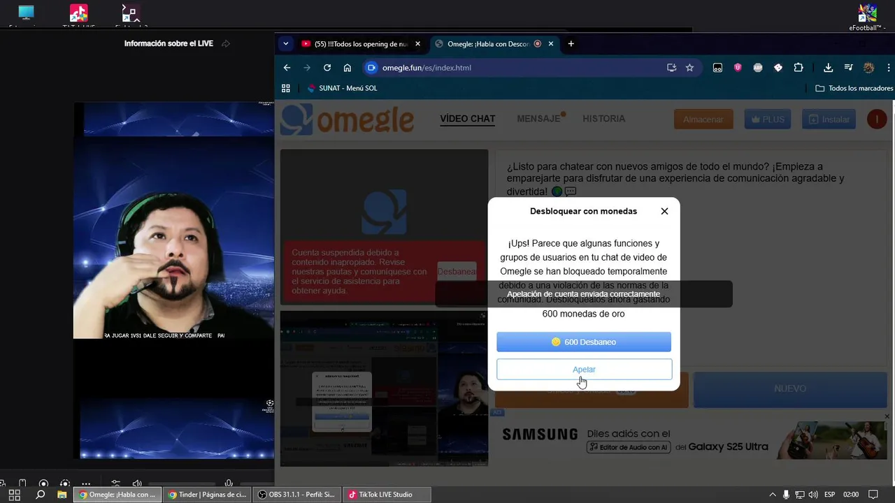Click the record icon in TikTok LIVE toolbar

43,483
